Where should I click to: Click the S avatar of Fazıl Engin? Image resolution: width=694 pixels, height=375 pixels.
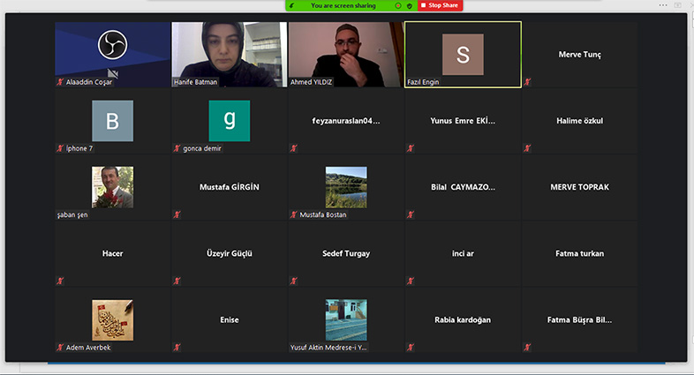(x=463, y=55)
